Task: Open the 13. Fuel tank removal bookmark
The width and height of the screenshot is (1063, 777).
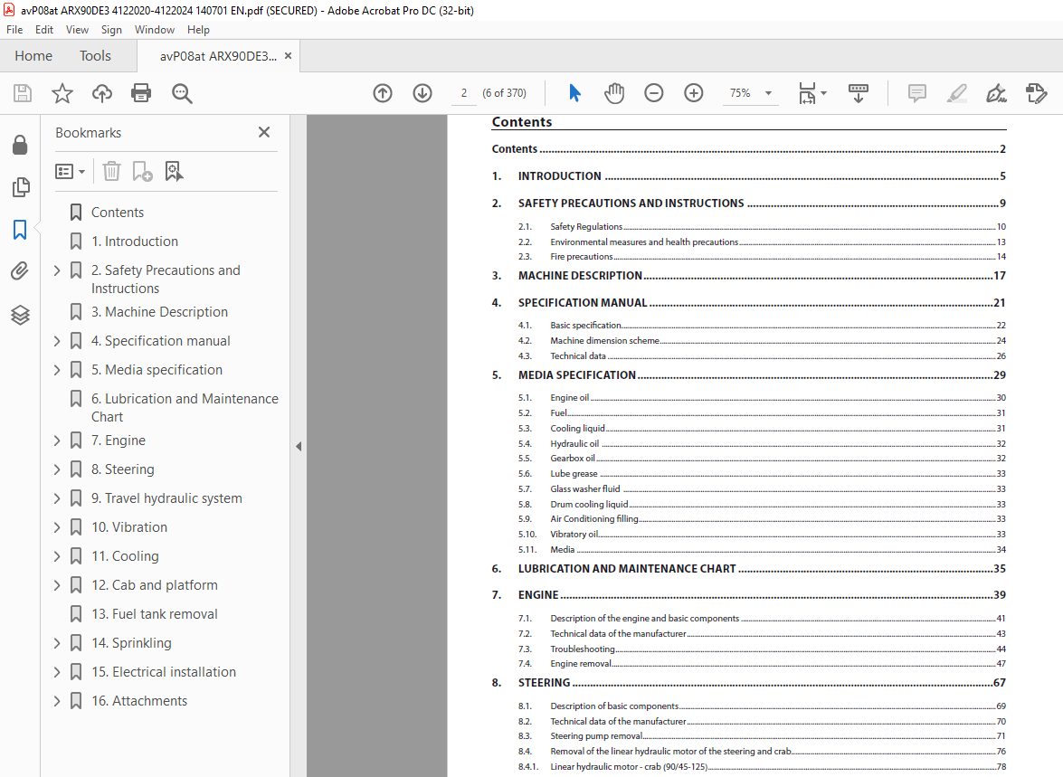Action: pos(154,614)
